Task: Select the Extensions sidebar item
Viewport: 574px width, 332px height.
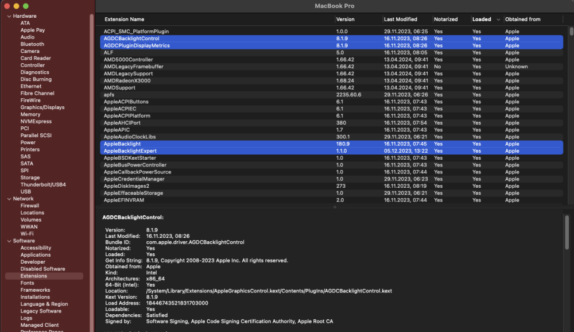Action: pyautogui.click(x=44, y=276)
